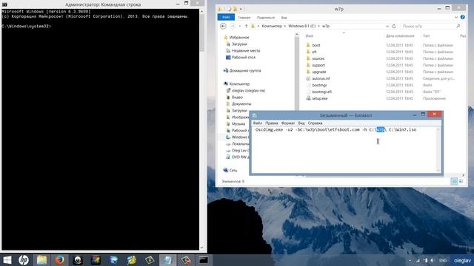Sort by the Тип column header
Viewport: 474px width, 266px height.
tap(427, 36)
